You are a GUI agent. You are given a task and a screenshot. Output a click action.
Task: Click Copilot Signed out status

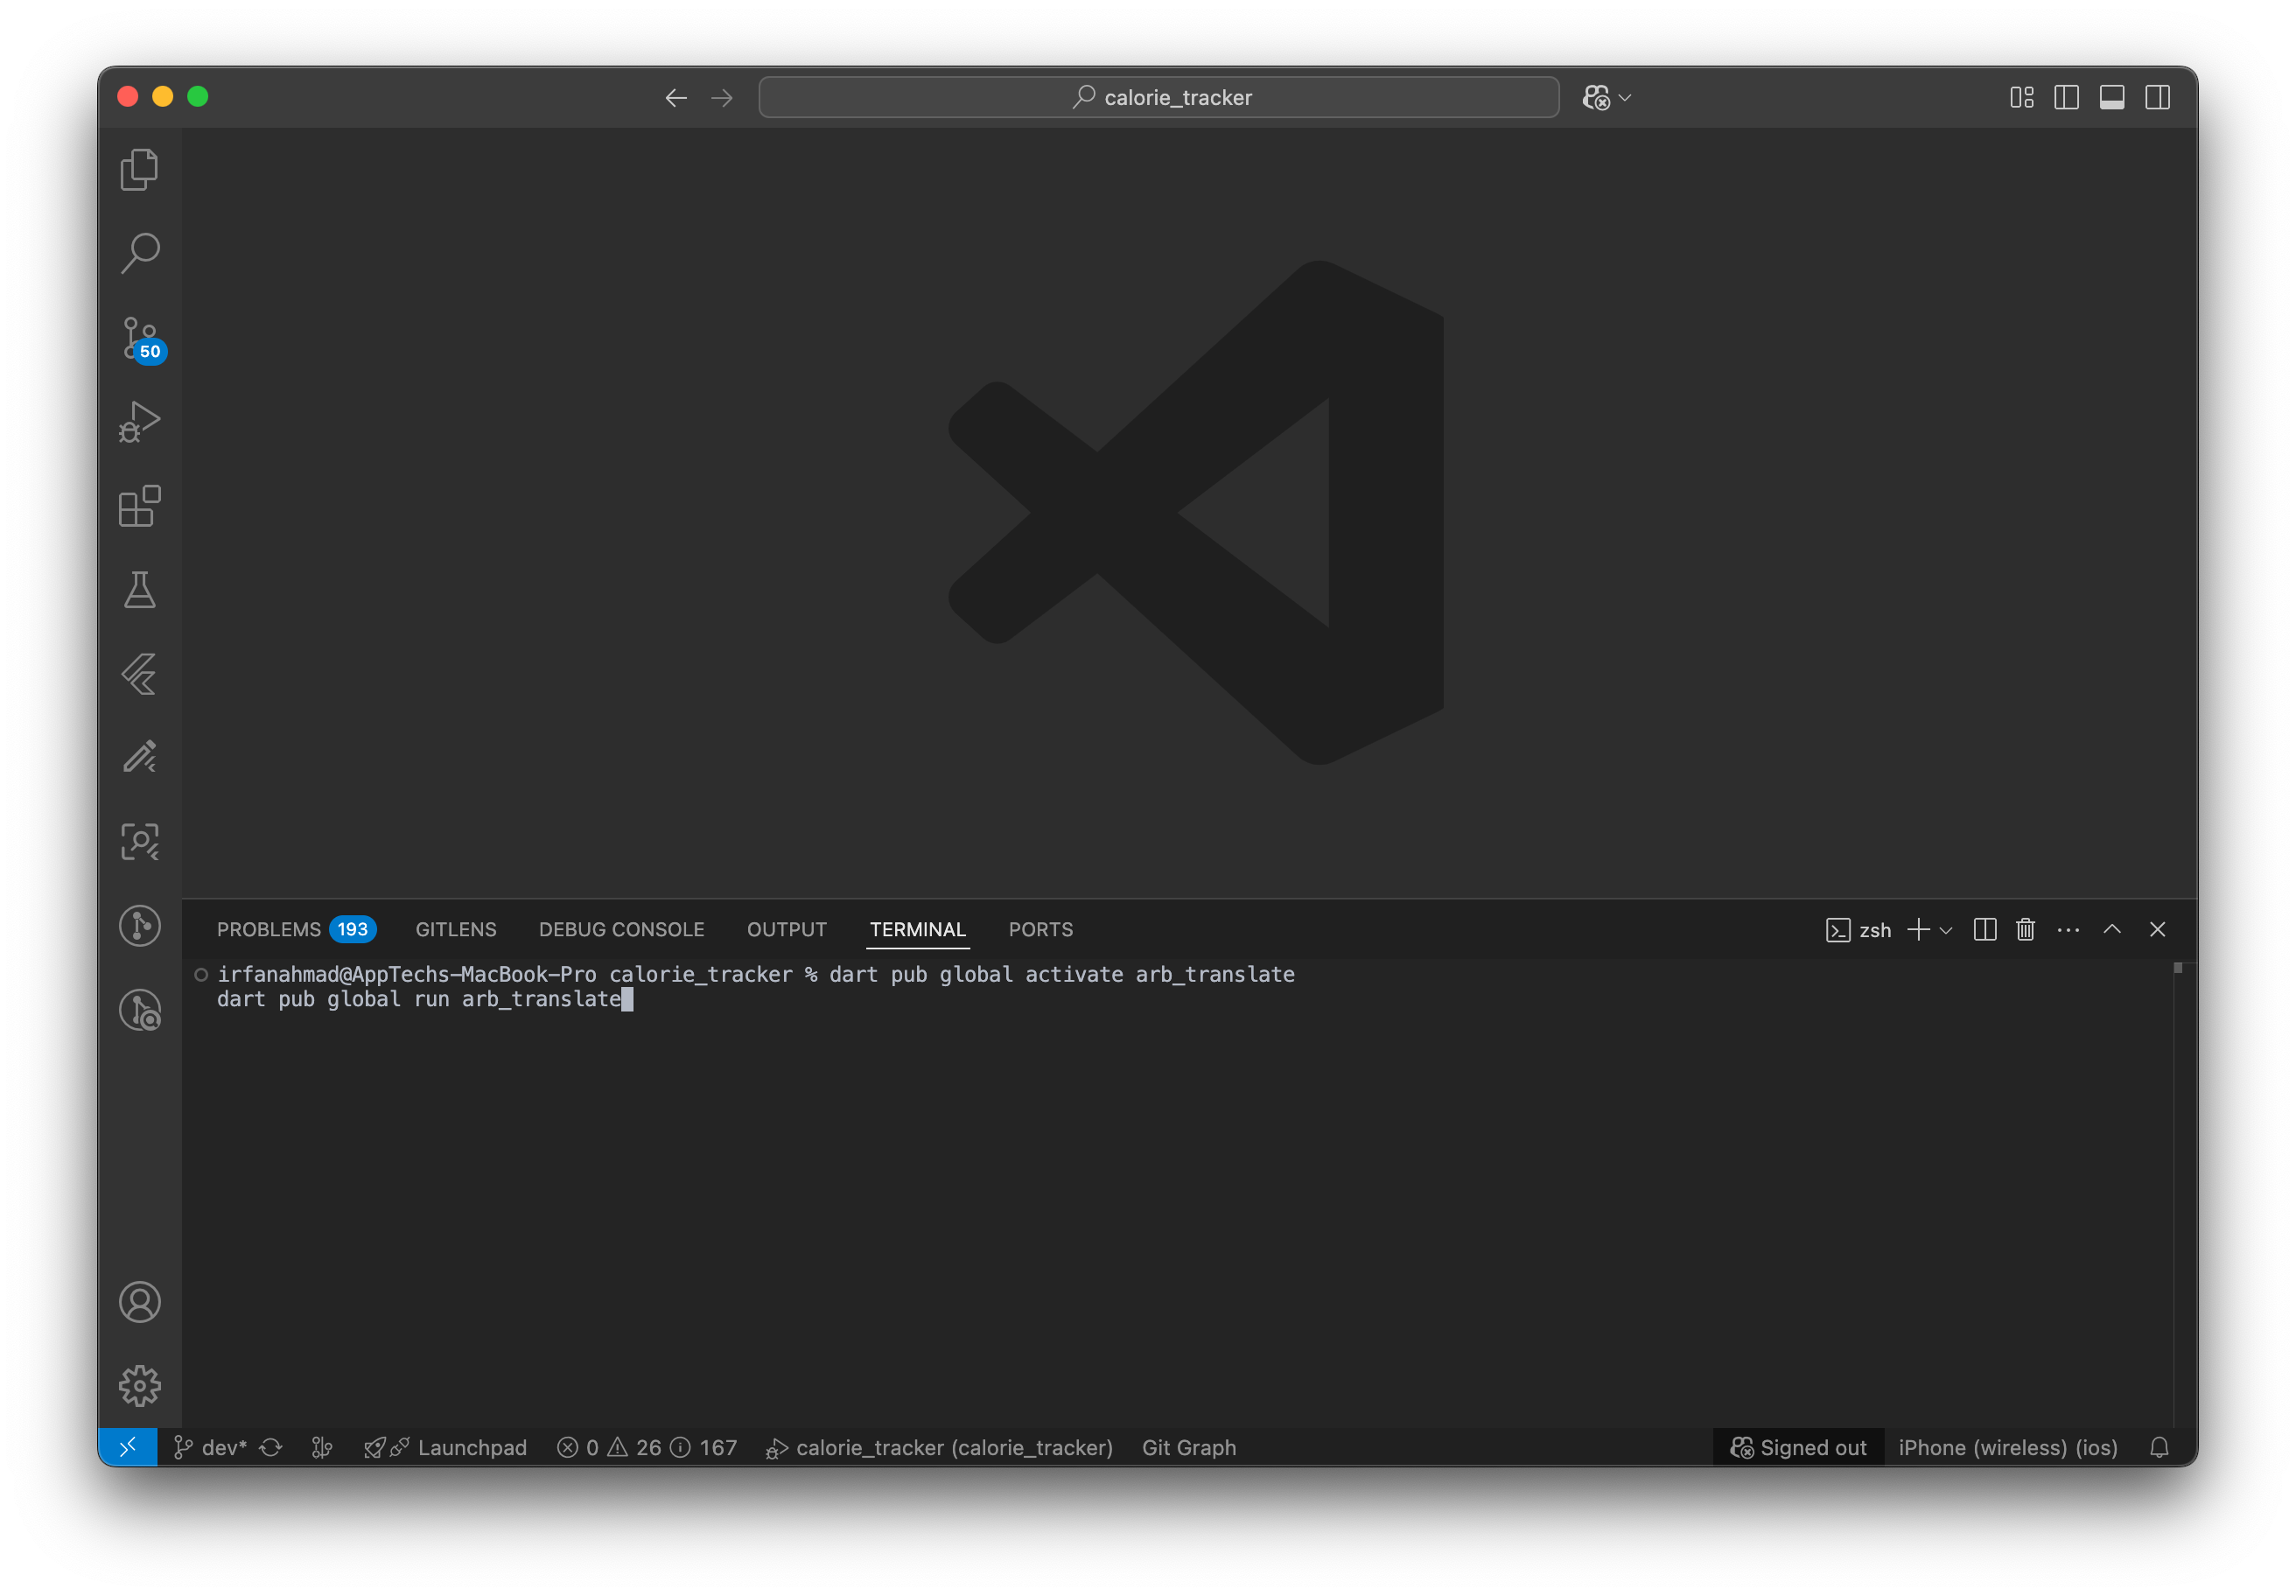[1798, 1447]
